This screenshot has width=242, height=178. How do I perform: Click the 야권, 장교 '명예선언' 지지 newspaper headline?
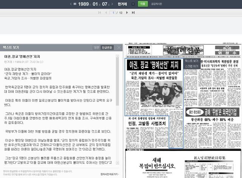tap(154, 65)
